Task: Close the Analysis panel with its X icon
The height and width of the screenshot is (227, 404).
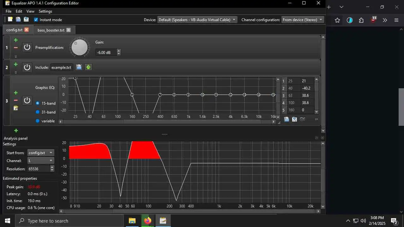Action: pyautogui.click(x=323, y=138)
